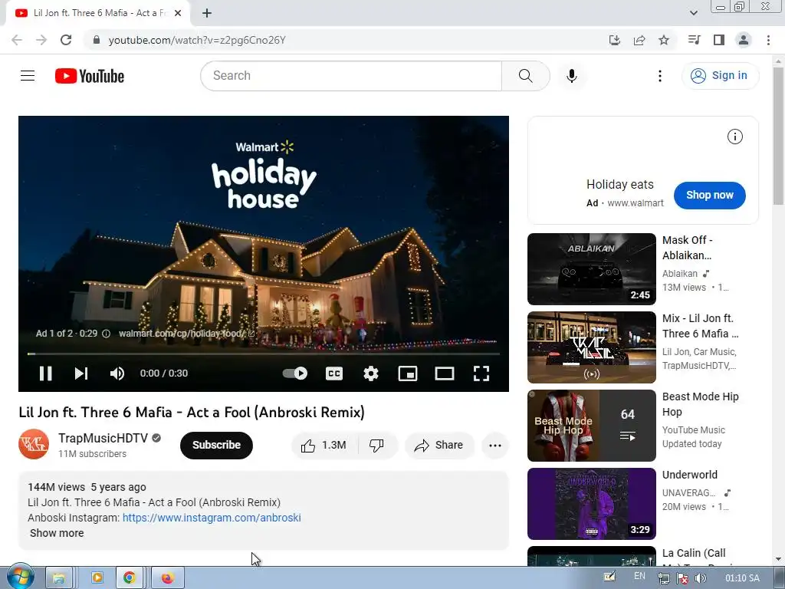
Task: Open Chrome profile avatar
Action: coord(744,40)
